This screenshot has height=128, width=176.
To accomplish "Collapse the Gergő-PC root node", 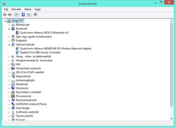I will pos(5,21).
